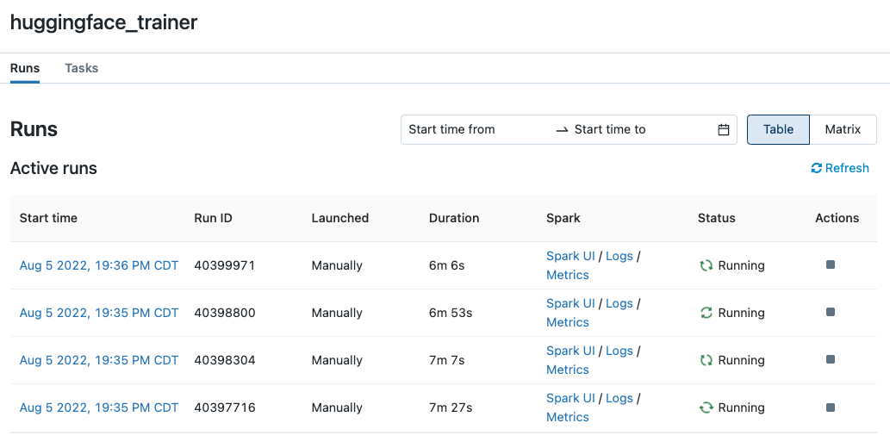Click run ID 40398304 cell
This screenshot has width=890, height=448.
coord(225,360)
